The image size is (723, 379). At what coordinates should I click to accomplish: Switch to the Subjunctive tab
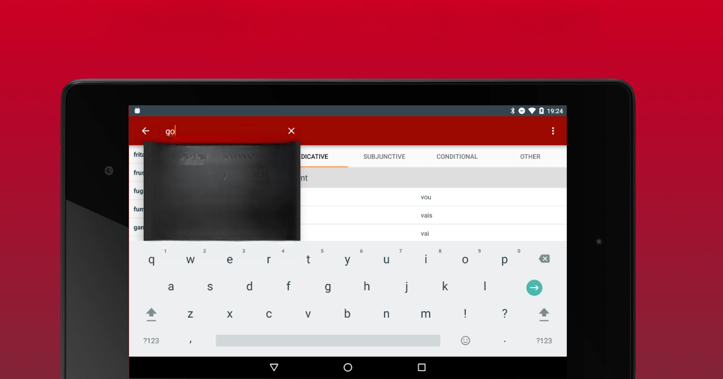point(384,156)
